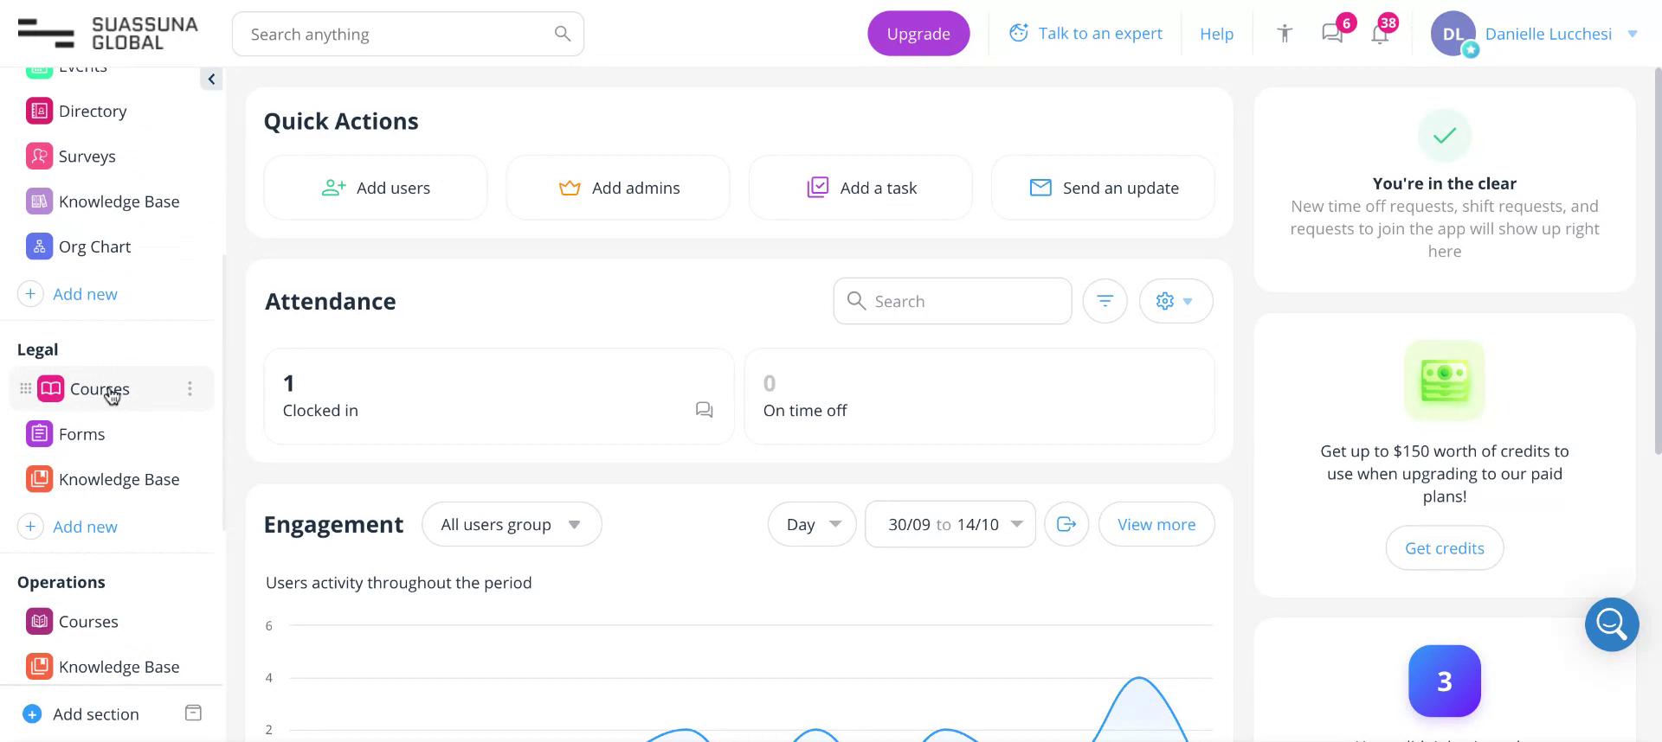This screenshot has width=1662, height=742.
Task: Click the Directory sidebar icon
Action: pyautogui.click(x=39, y=111)
